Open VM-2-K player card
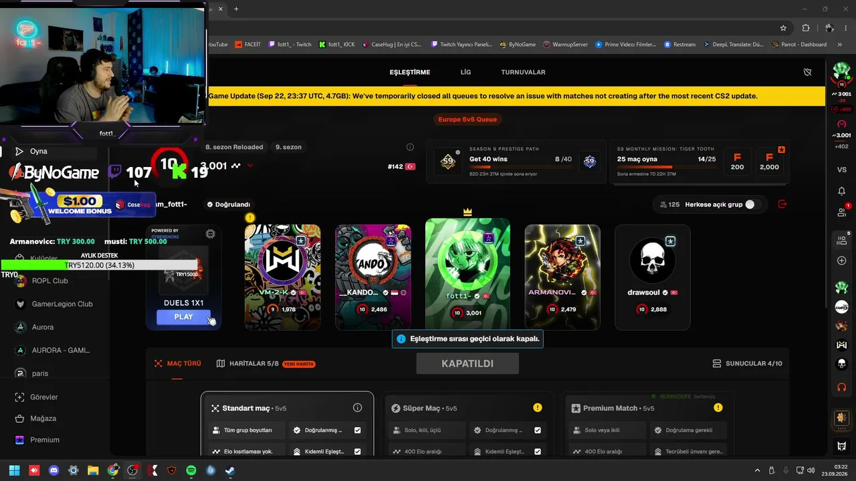Screen dimensions: 856x481 pyautogui.click(x=282, y=277)
